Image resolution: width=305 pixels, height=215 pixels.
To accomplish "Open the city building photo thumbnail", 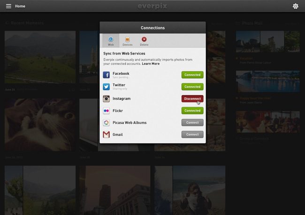I will pos(115,191).
